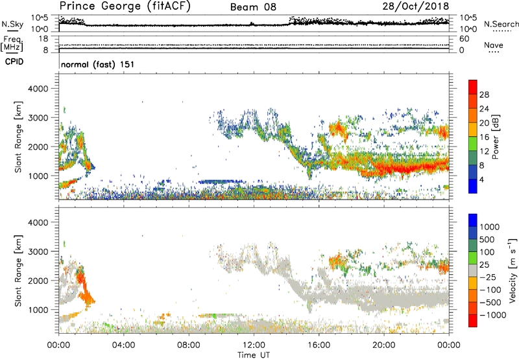Pick the red bottom segment of the Velocity colorbar
This screenshot has height=359, width=519.
click(x=473, y=321)
